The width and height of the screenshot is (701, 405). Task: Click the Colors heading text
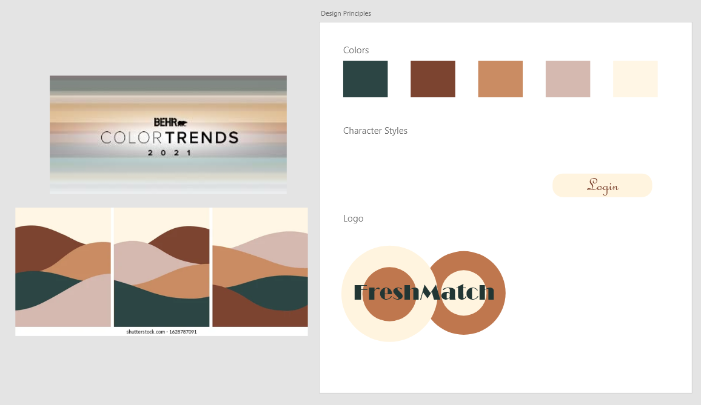[x=356, y=50]
